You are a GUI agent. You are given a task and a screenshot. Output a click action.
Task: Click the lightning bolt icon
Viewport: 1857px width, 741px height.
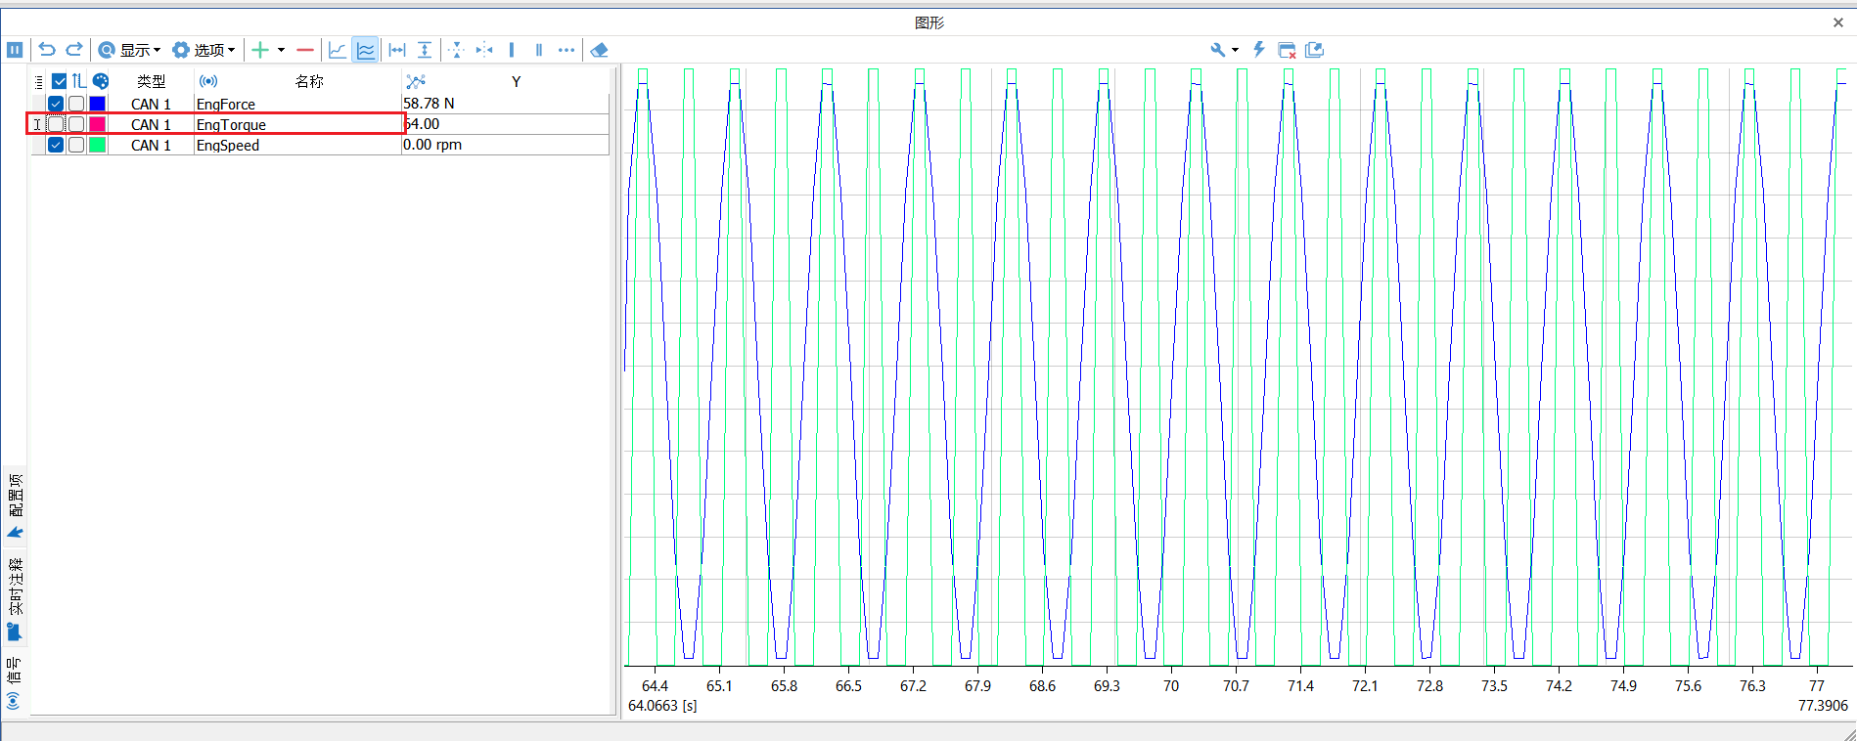click(1259, 50)
